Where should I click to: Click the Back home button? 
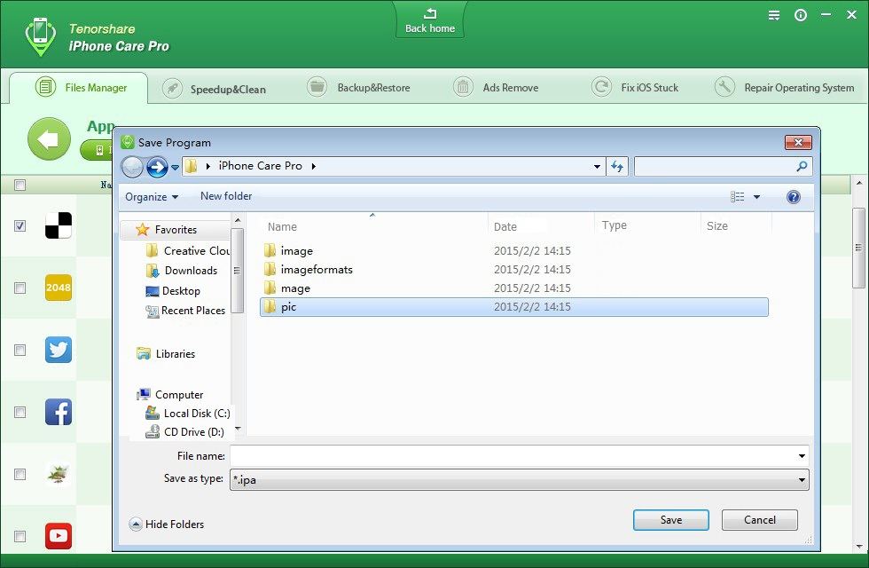click(429, 20)
